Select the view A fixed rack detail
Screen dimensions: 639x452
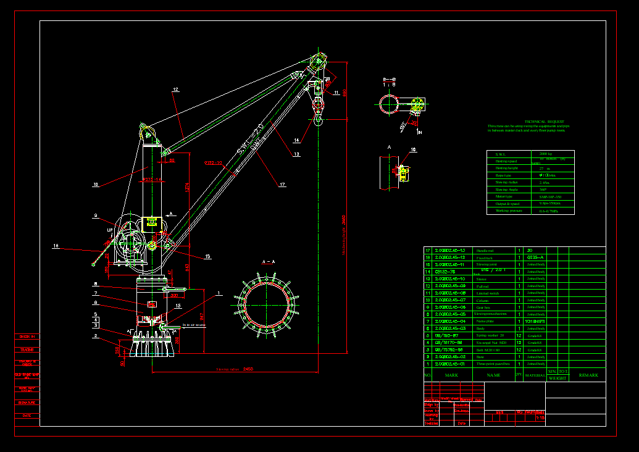click(402, 172)
